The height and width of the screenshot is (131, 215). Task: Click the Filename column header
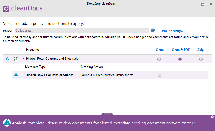(x=33, y=50)
